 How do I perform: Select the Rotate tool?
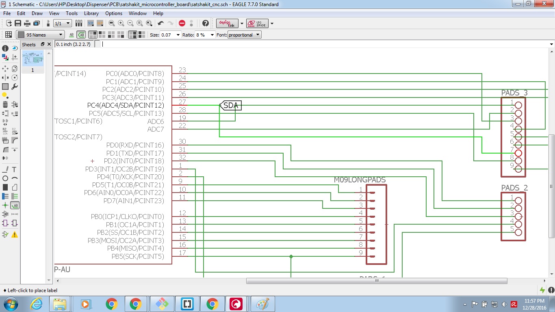point(15,77)
